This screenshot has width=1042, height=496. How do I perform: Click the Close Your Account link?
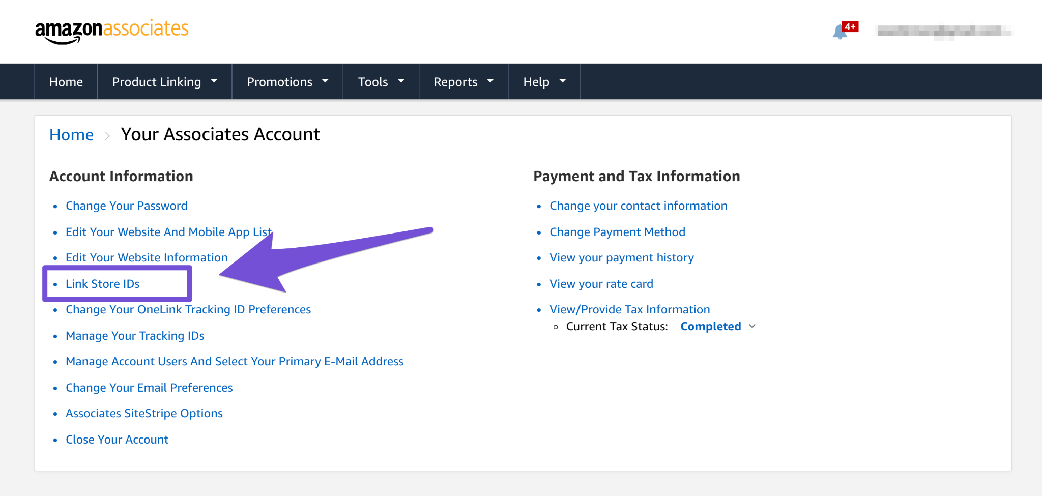point(117,440)
